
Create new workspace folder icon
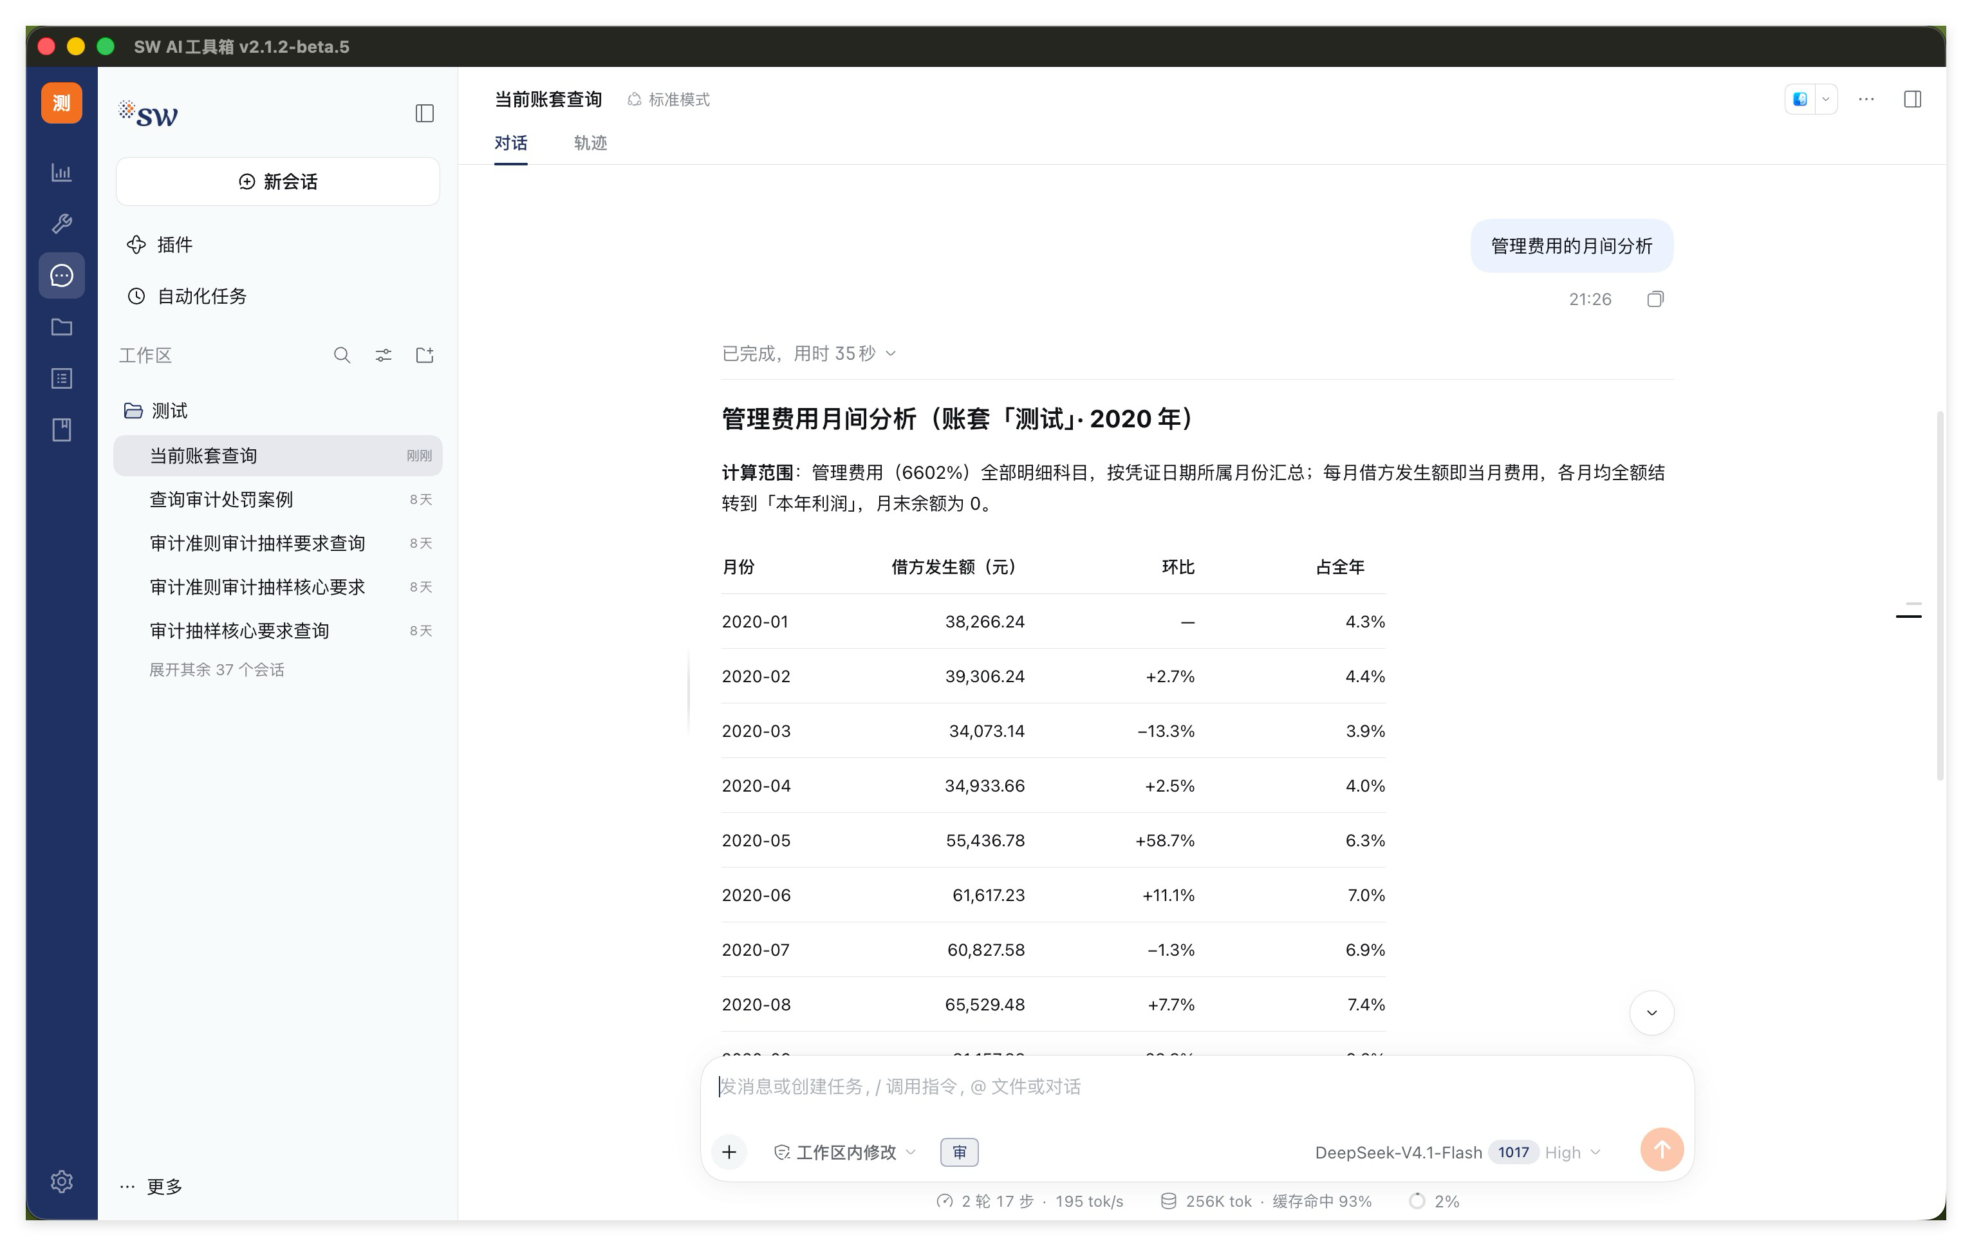[424, 355]
